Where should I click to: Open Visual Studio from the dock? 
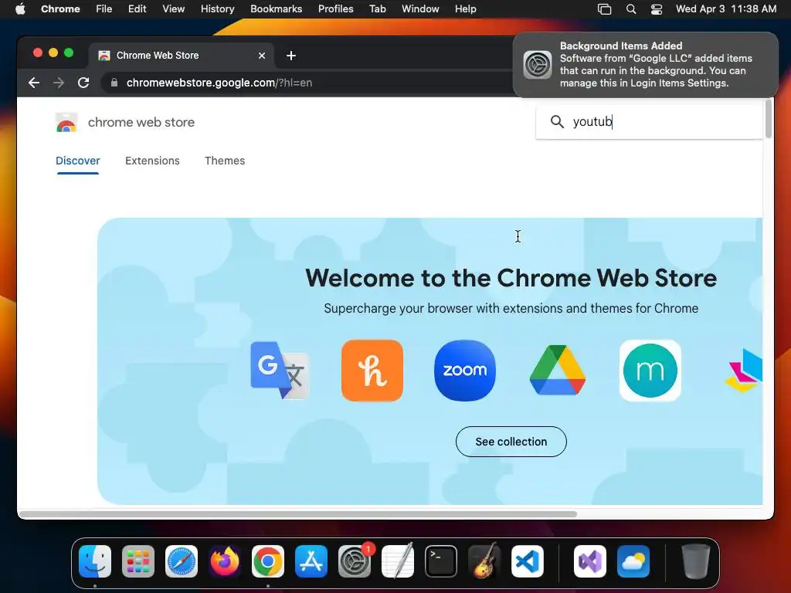pyautogui.click(x=590, y=561)
